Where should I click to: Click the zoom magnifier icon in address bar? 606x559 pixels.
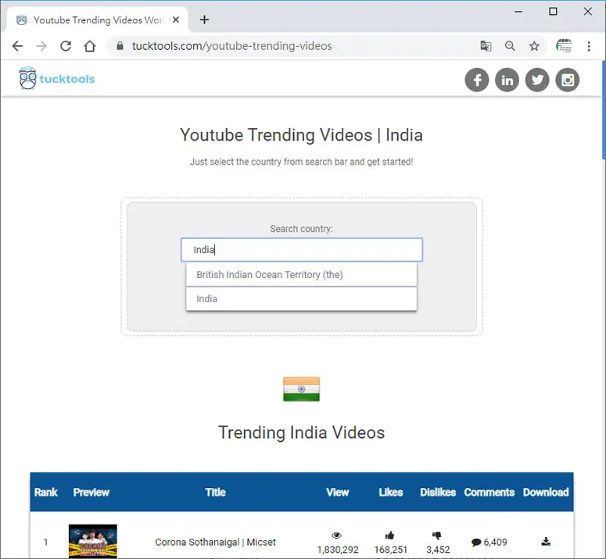coord(510,46)
